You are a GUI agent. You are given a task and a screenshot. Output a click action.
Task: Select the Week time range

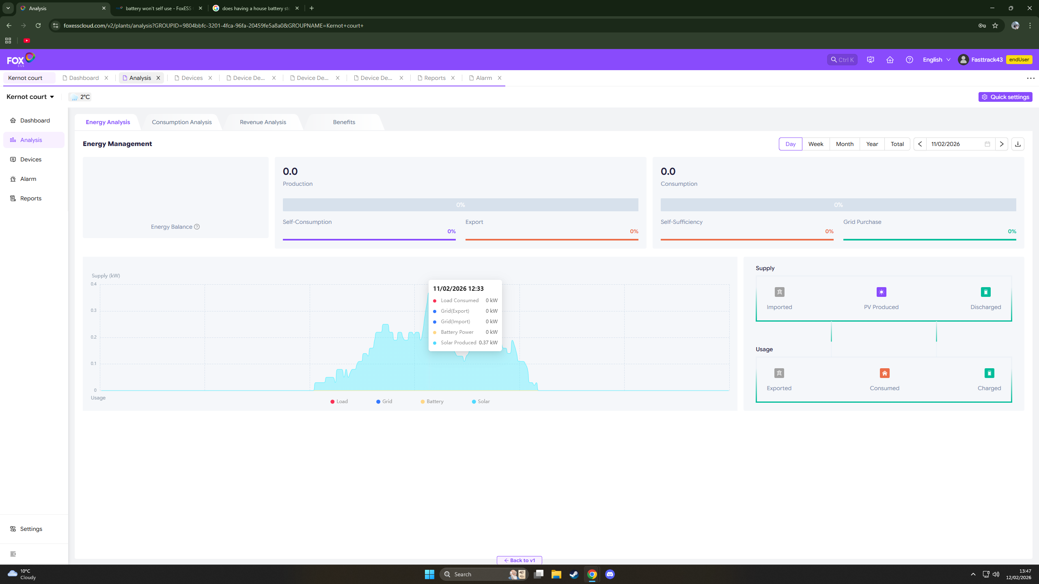(x=815, y=144)
